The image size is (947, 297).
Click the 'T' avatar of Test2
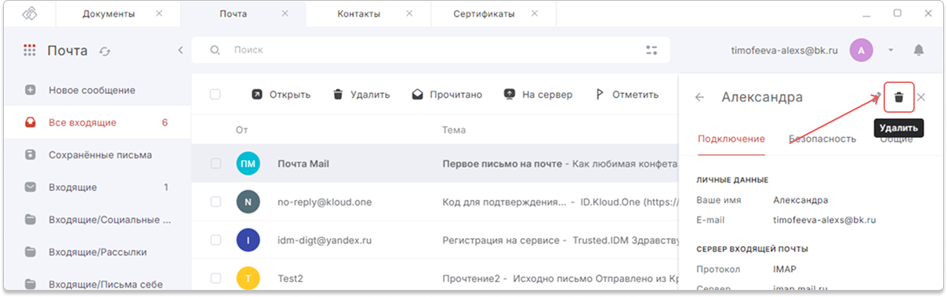(x=248, y=277)
